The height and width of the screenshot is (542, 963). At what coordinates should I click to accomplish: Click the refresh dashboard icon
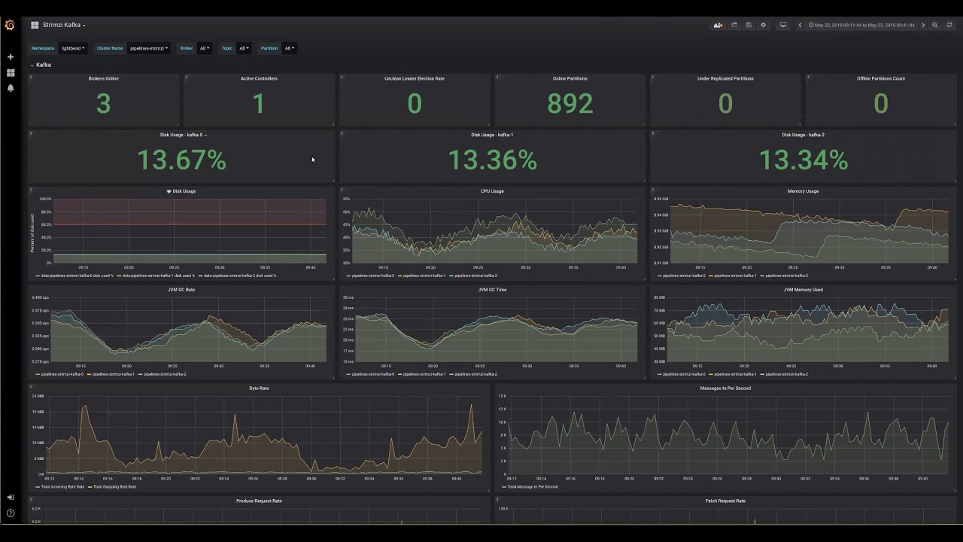tap(949, 25)
